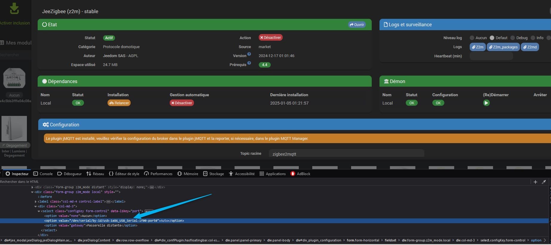Click the Logs et surveillance file icon
This screenshot has height=245, width=551.
386,24
